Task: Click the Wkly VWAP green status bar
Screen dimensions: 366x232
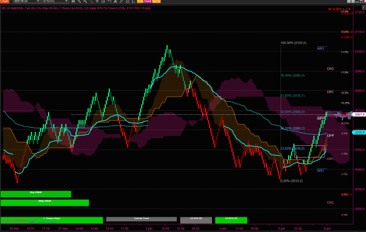Action: coord(45,203)
